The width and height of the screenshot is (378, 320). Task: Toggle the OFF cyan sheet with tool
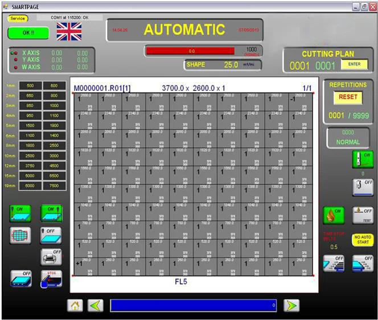point(51,235)
